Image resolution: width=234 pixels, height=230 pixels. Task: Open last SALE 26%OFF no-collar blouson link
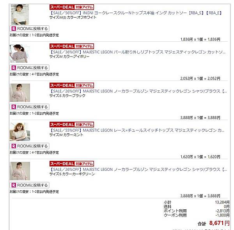pyautogui.click(x=138, y=170)
